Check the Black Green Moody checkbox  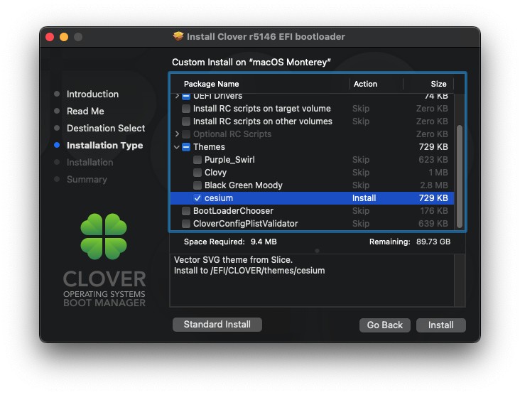(x=197, y=185)
